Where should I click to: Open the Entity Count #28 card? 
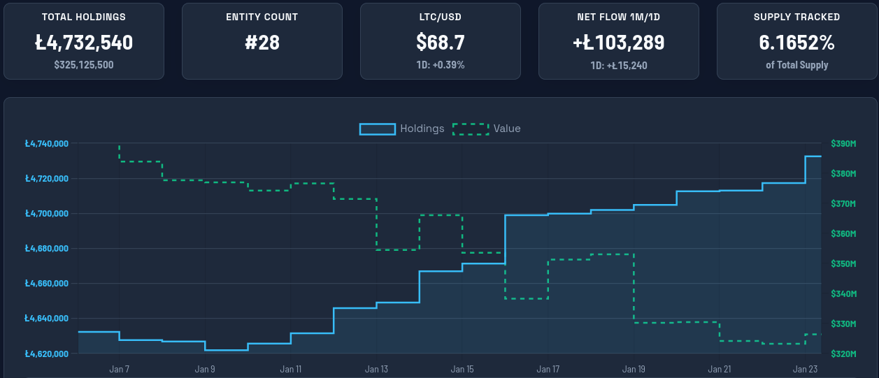click(262, 41)
